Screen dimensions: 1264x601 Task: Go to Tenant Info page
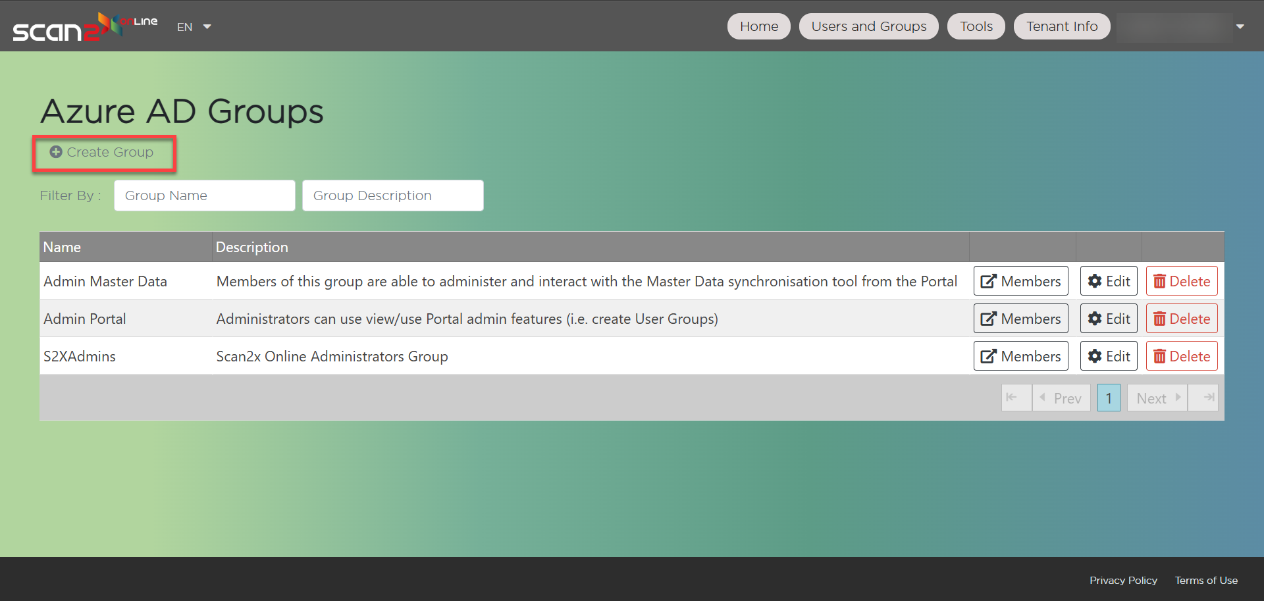tap(1061, 26)
